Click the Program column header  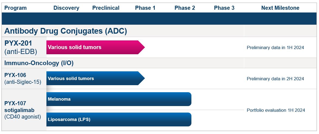(x=15, y=8)
